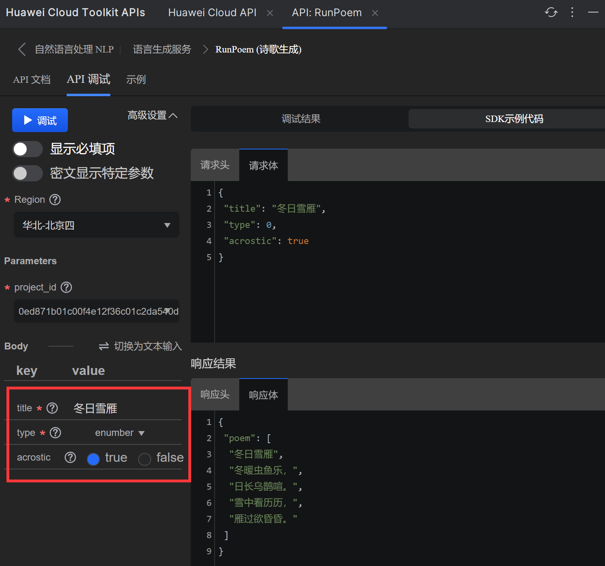Open the type enumber dropdown
The image size is (605, 566).
[120, 433]
